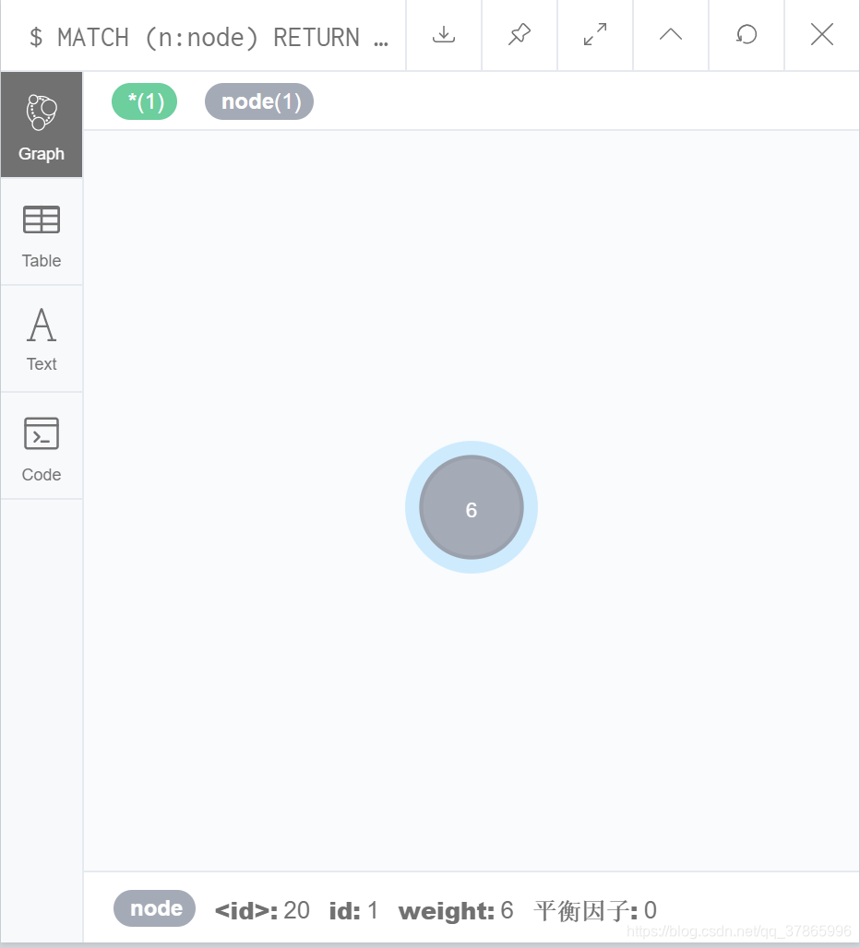
Task: Click the <id>: 20 property
Action: point(262,910)
